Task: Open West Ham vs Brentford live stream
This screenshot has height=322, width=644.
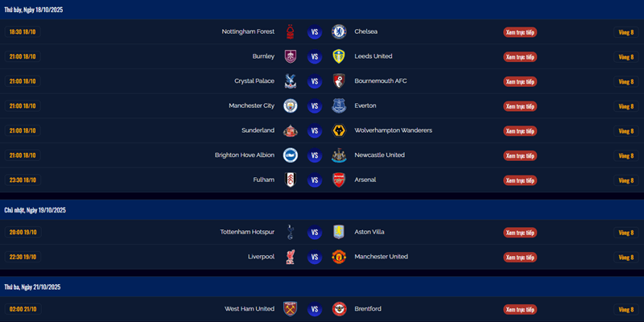Action: 520,309
